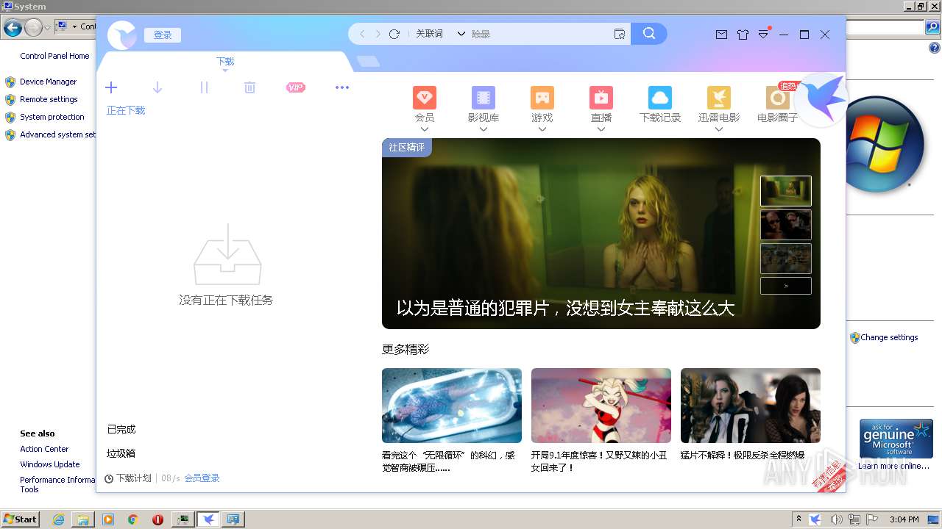The height and width of the screenshot is (529, 942).
Task: Click the Xunlei bird avatar logo
Action: pyautogui.click(x=122, y=35)
